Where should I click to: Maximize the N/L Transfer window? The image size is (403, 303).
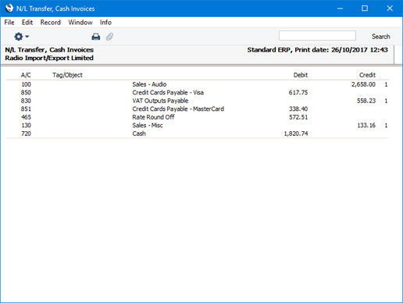[365, 9]
